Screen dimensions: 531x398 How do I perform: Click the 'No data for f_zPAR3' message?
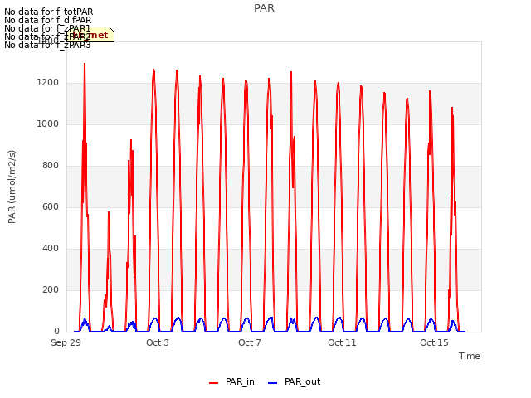[x=48, y=45]
